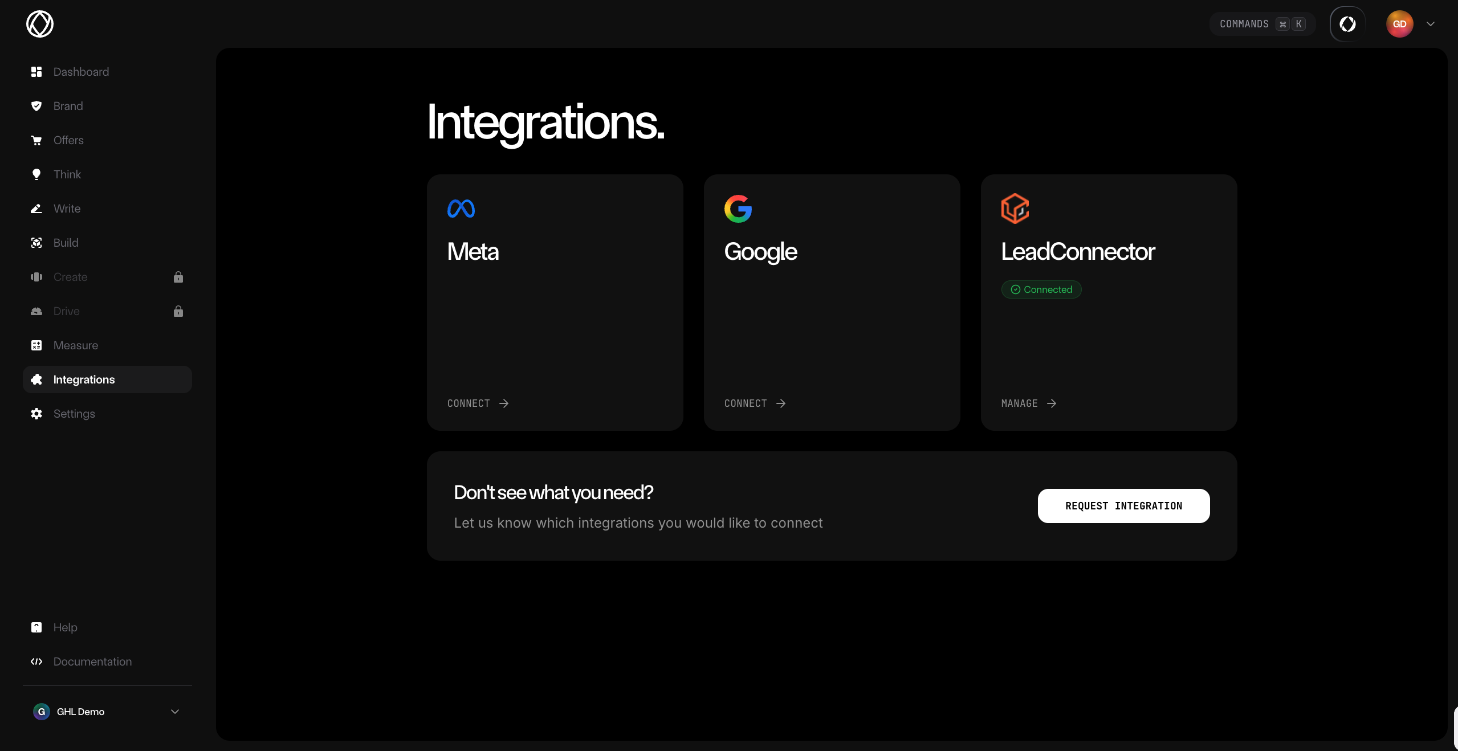This screenshot has width=1458, height=751.
Task: Open the Commands palette
Action: (1261, 23)
